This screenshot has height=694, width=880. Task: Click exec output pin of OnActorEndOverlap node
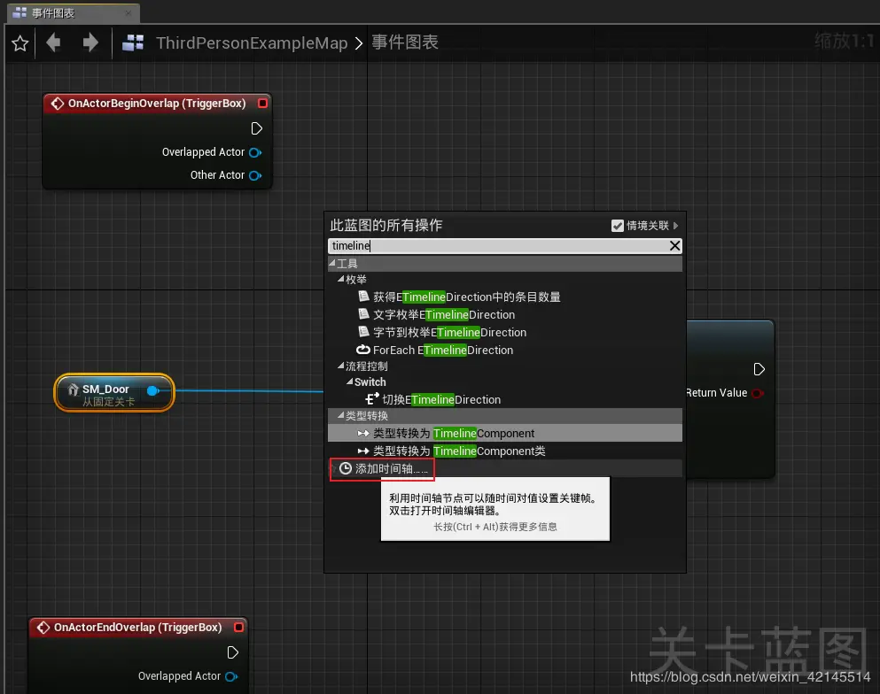click(x=232, y=652)
